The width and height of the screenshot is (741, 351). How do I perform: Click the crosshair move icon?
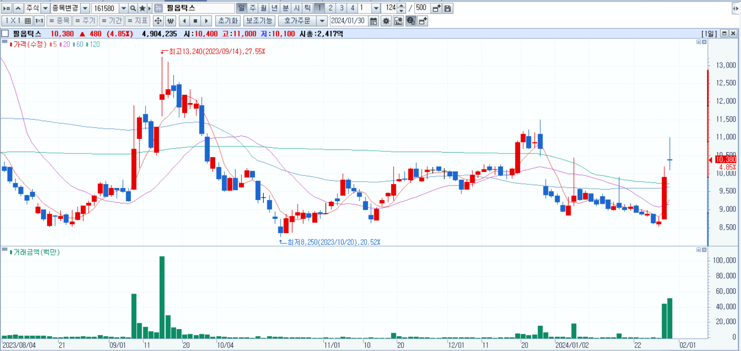[x=158, y=21]
